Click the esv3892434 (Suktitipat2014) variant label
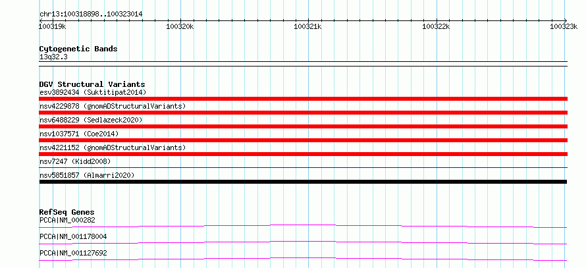 tap(93, 92)
